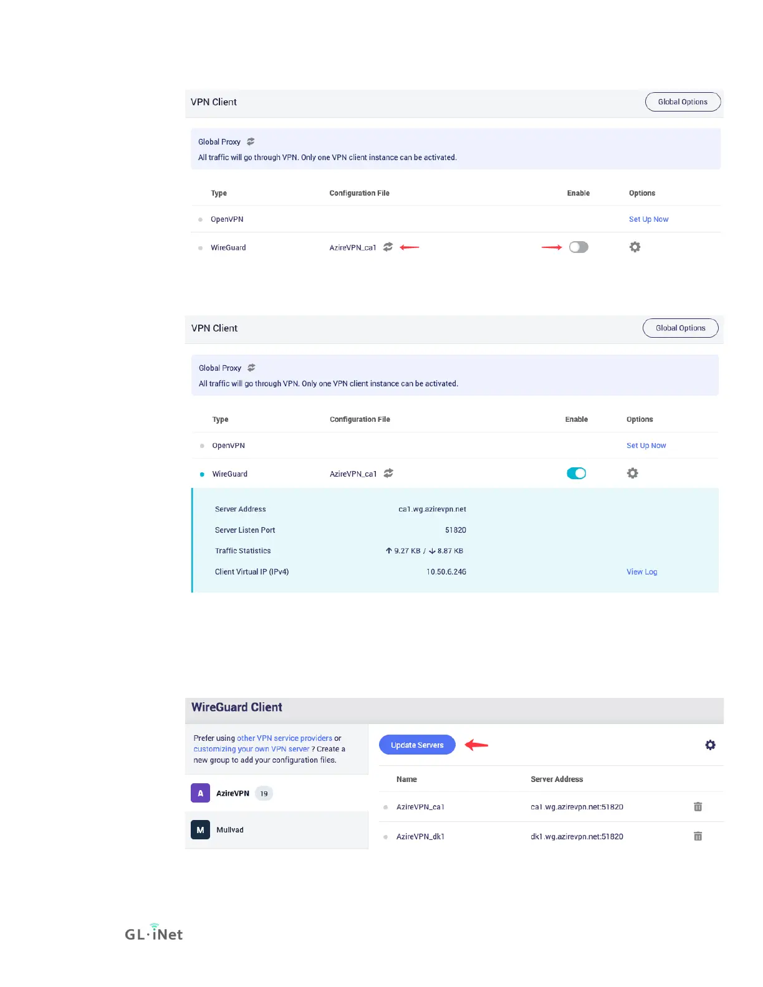This screenshot has height=987, width=763.
Task: Click AzireVPN_ca1 configuration file in first panel
Action: tap(353, 247)
